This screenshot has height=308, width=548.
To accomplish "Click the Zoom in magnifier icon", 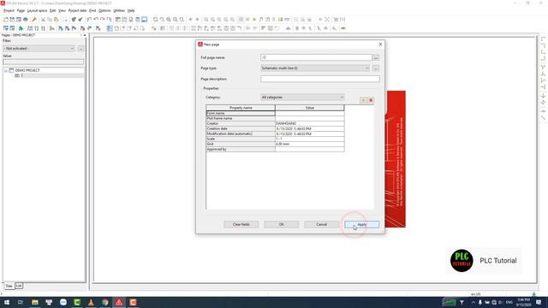I will [x=169, y=20].
